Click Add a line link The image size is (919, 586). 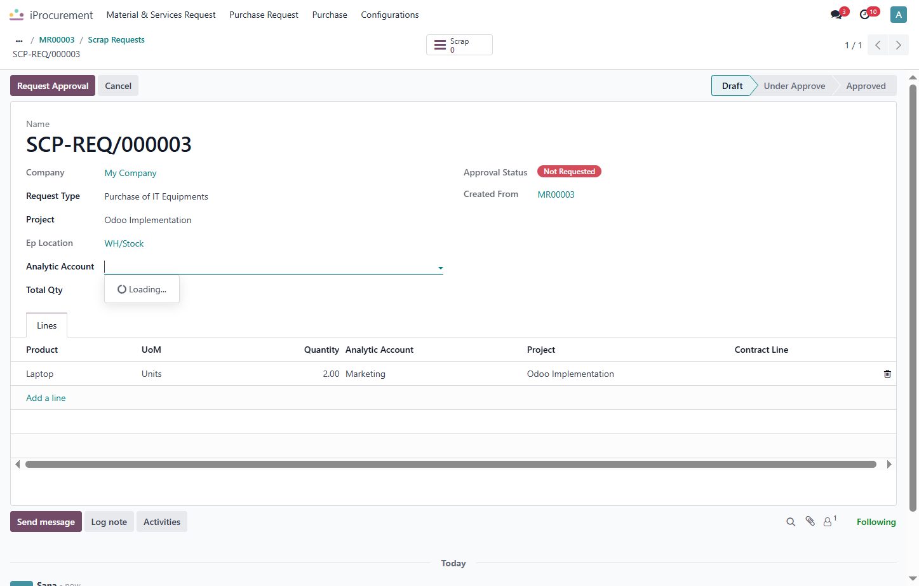(46, 398)
